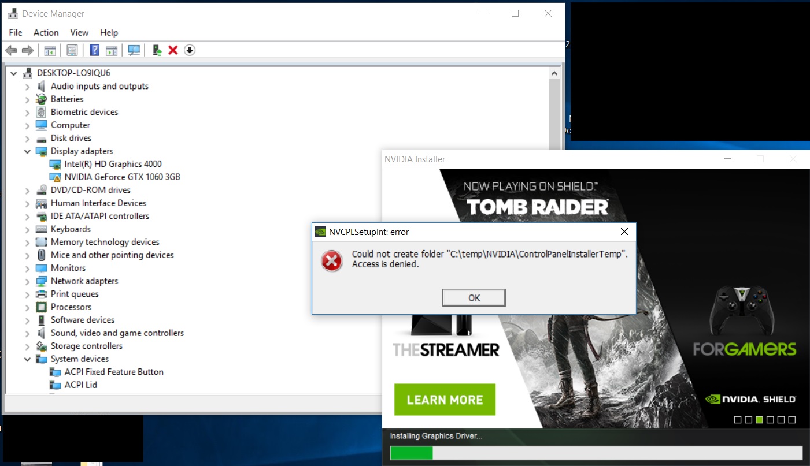810x466 pixels.
Task: Click the Audio inputs and outputs speaker icon
Action: 41,86
